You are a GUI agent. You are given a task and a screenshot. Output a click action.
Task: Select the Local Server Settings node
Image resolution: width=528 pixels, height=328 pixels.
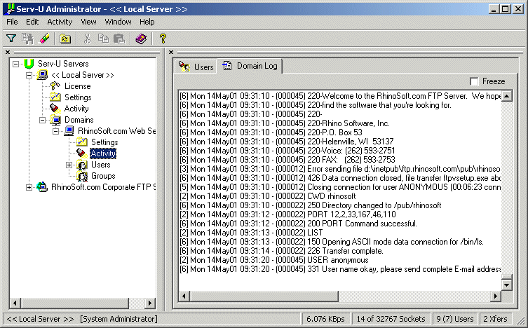[77, 97]
